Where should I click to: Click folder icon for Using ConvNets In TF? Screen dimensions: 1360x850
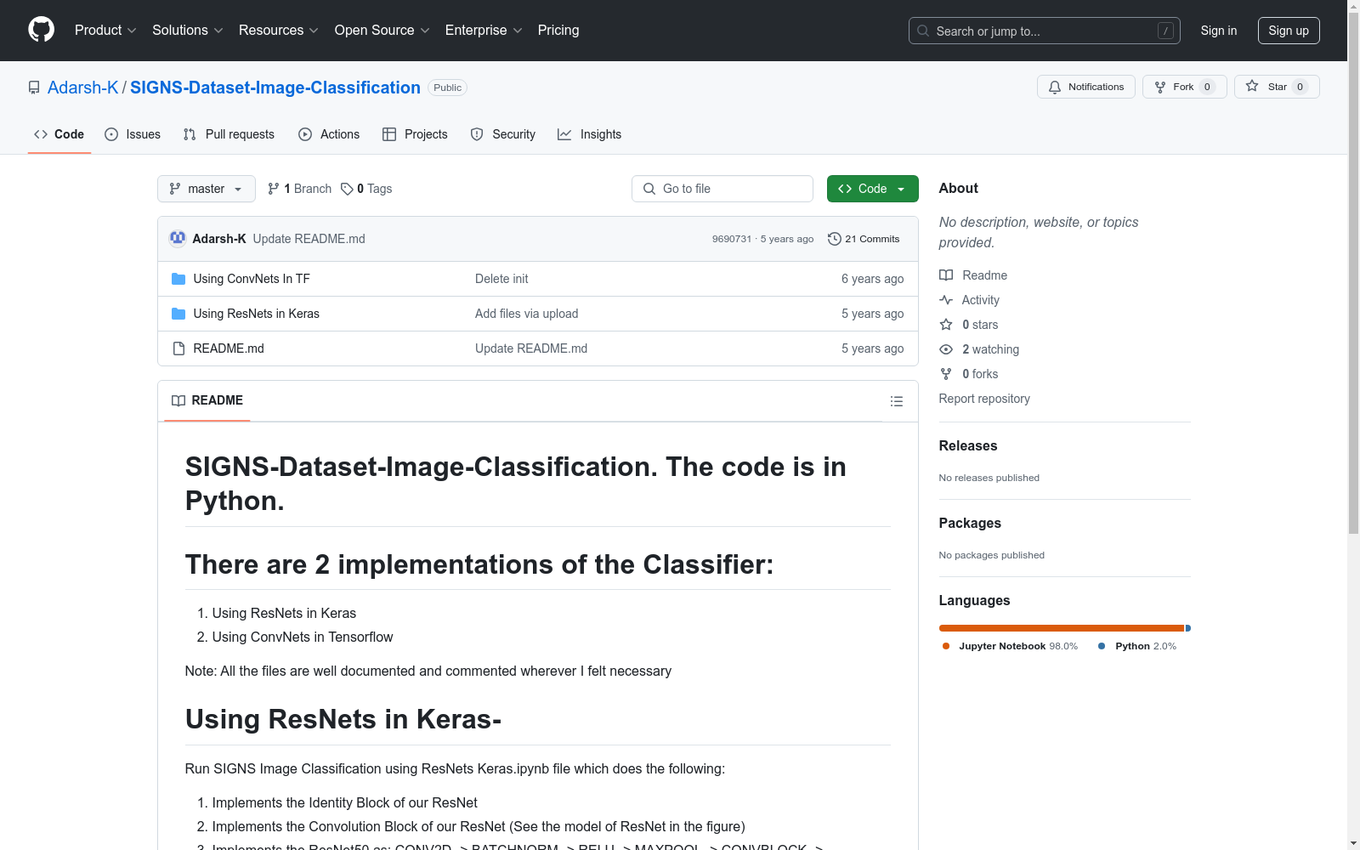pyautogui.click(x=178, y=279)
